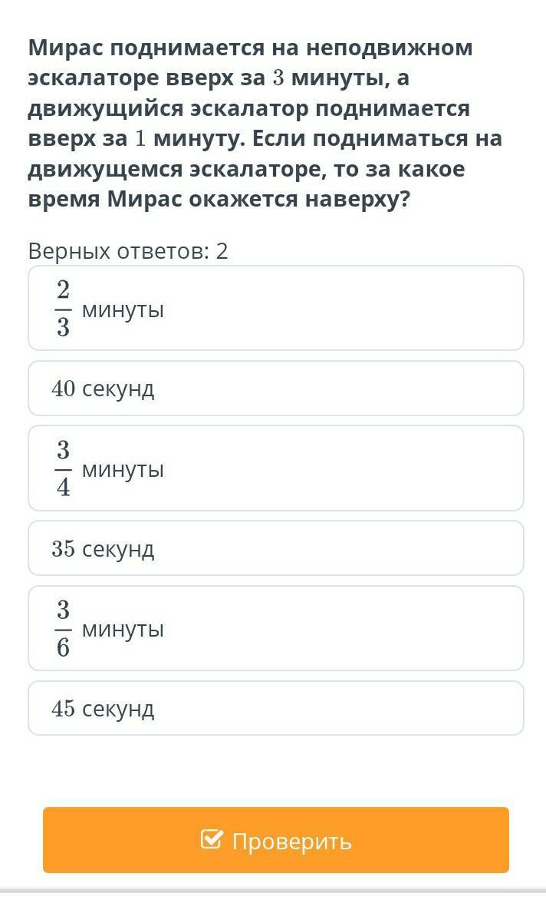The image size is (546, 900).
Task: Pick the "3/6 минуты" answer option
Action: click(x=275, y=628)
